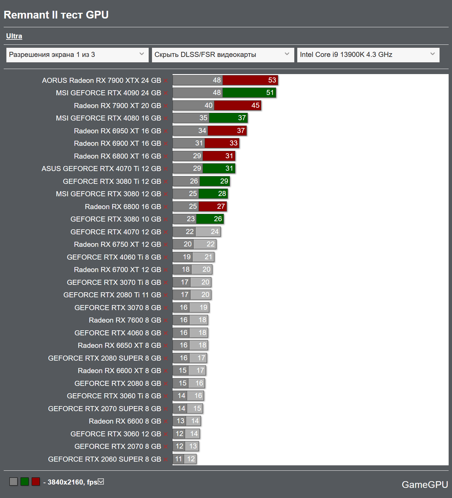The height and width of the screenshot is (498, 452).
Task: Click the red X next to Radeon RX 7900 XT
Action: pyautogui.click(x=165, y=106)
